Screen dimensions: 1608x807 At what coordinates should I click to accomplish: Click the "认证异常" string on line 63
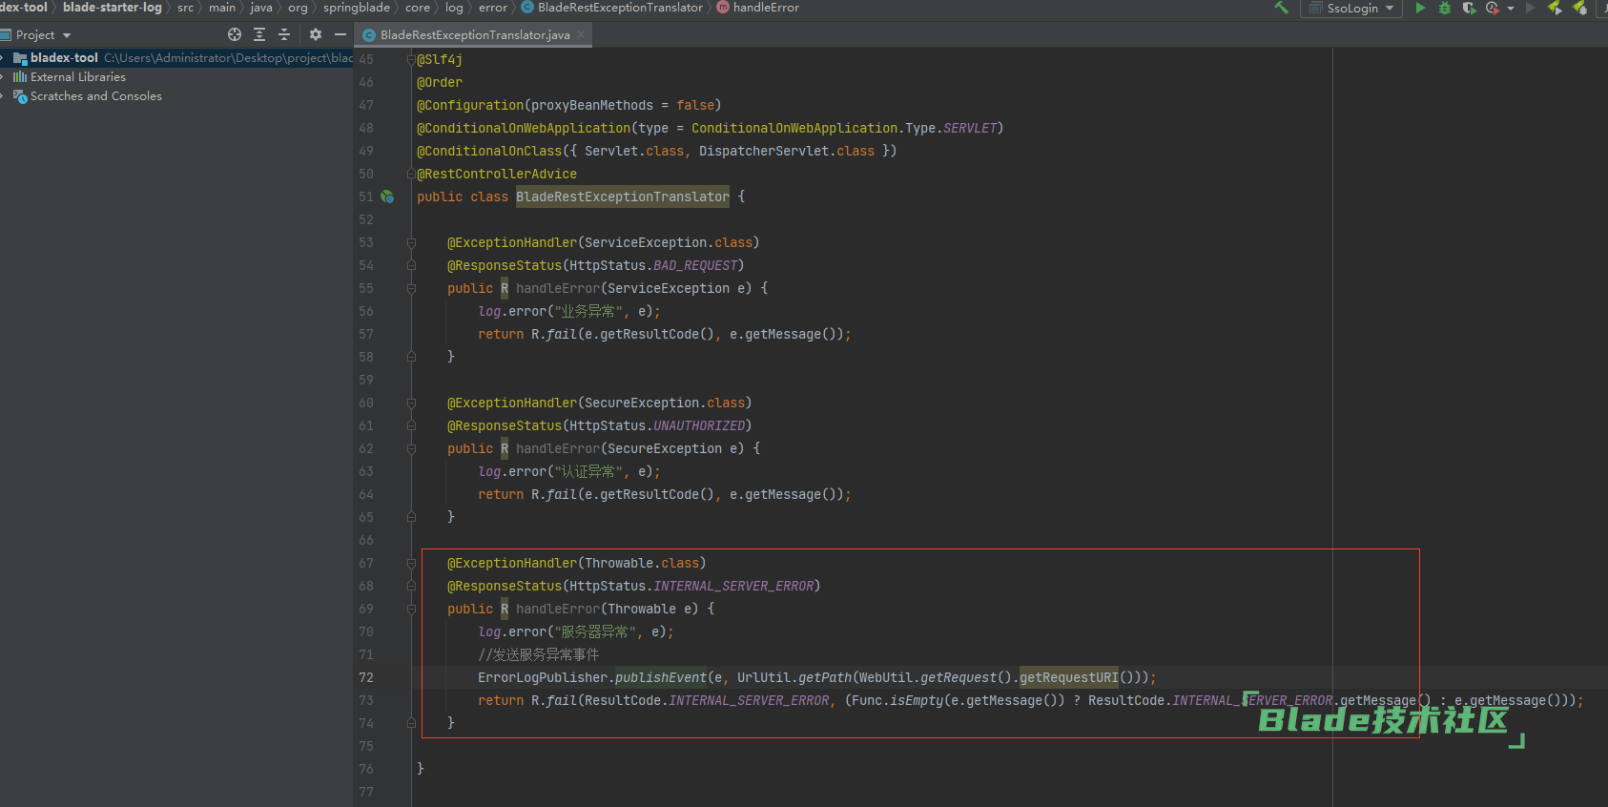click(x=588, y=471)
